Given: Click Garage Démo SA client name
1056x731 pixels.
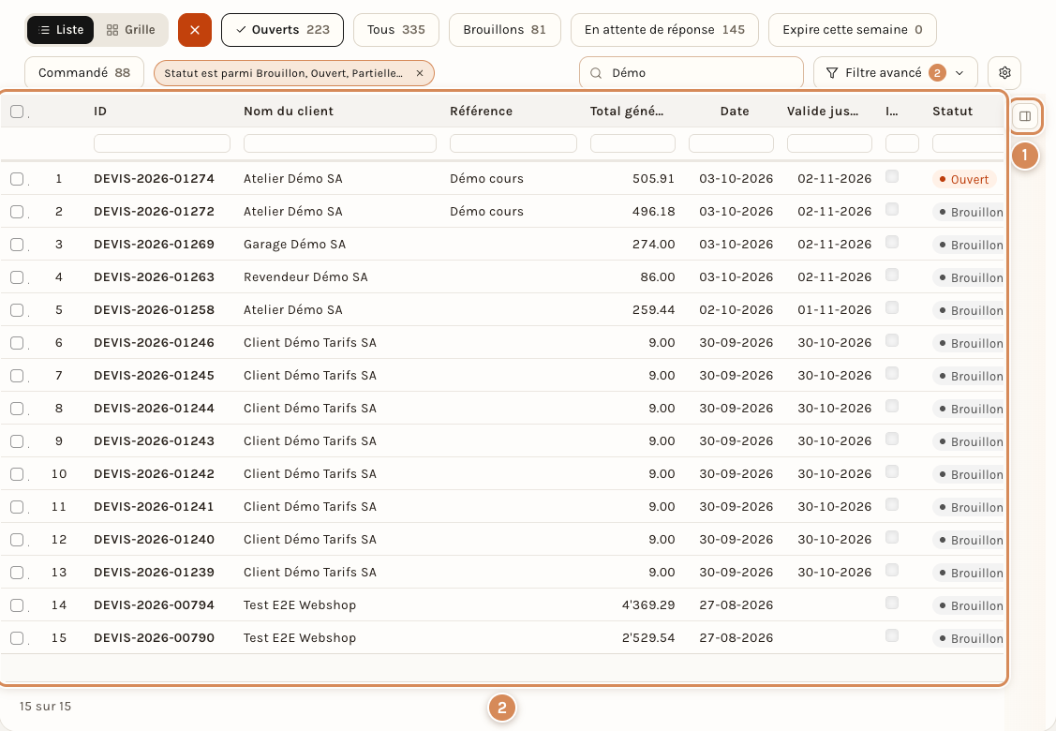Looking at the screenshot, I should pyautogui.click(x=294, y=245).
